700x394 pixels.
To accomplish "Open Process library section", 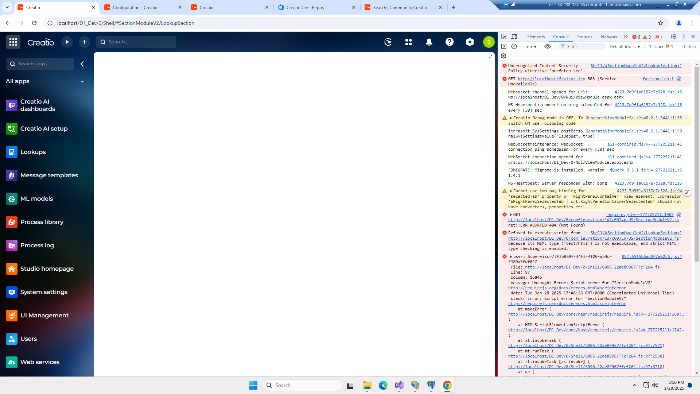I will [x=47, y=222].
